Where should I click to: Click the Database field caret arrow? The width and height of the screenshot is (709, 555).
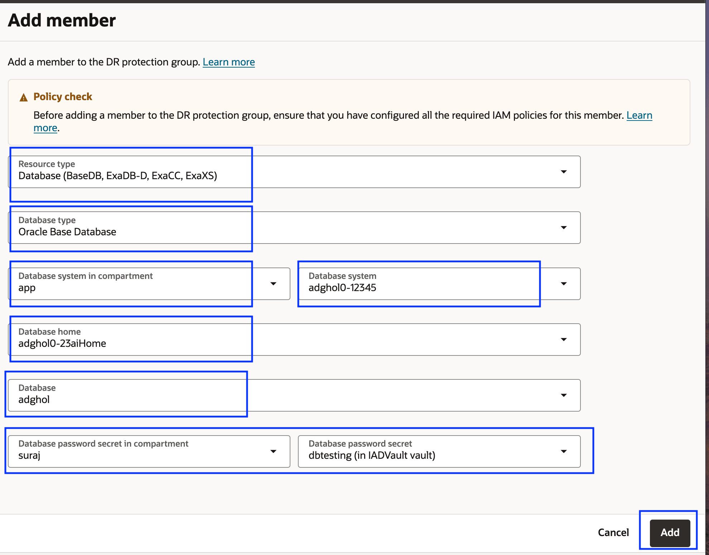pos(564,395)
